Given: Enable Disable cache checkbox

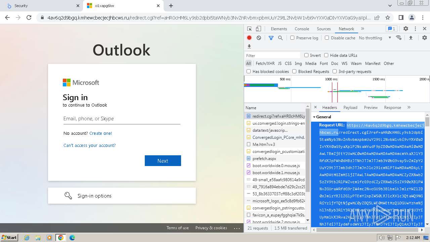Looking at the screenshot, I should pos(327,38).
